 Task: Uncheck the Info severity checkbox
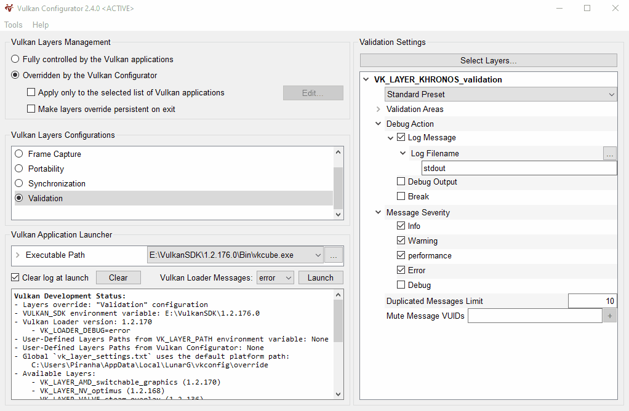(401, 226)
